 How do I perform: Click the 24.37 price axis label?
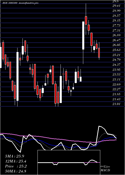pyautogui.click(x=116, y=64)
